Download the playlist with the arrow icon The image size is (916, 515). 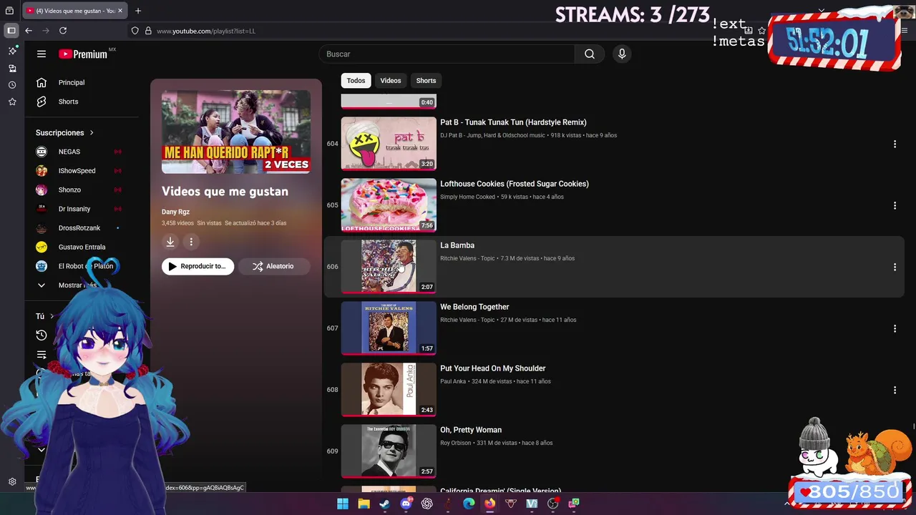pos(170,242)
